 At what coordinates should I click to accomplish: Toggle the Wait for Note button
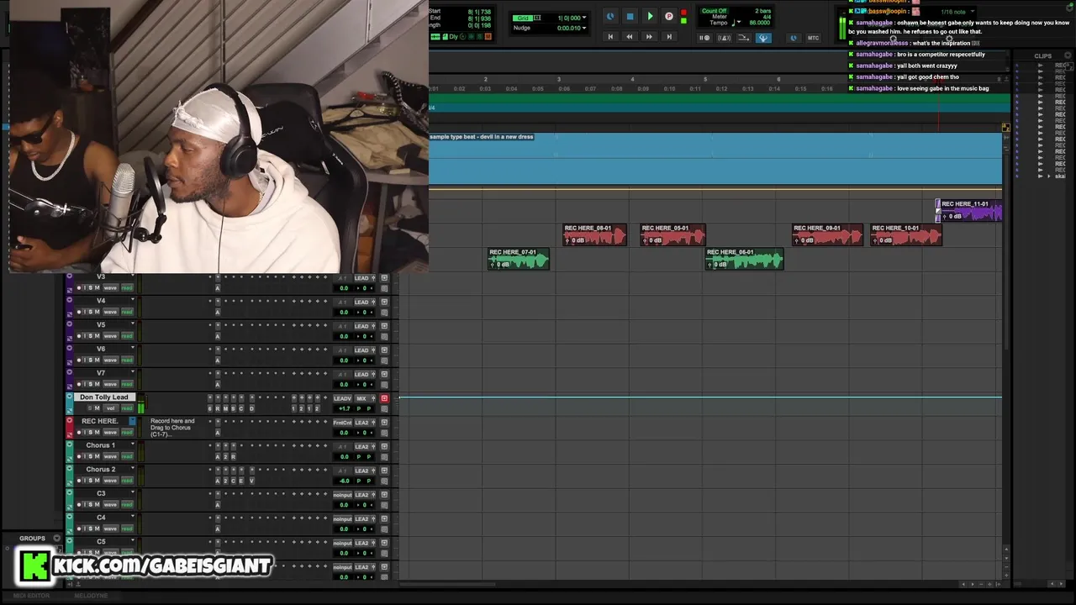705,38
